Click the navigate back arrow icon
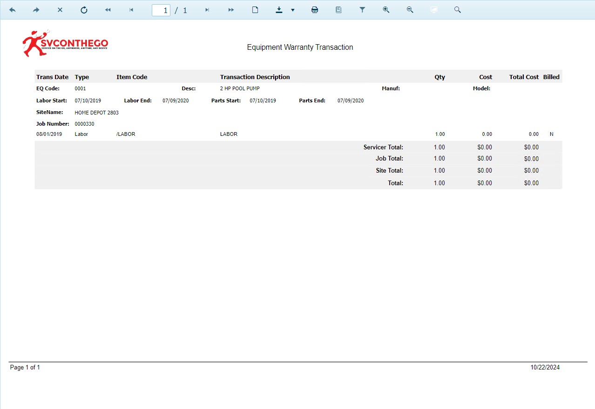This screenshot has height=409, width=595. tap(13, 10)
